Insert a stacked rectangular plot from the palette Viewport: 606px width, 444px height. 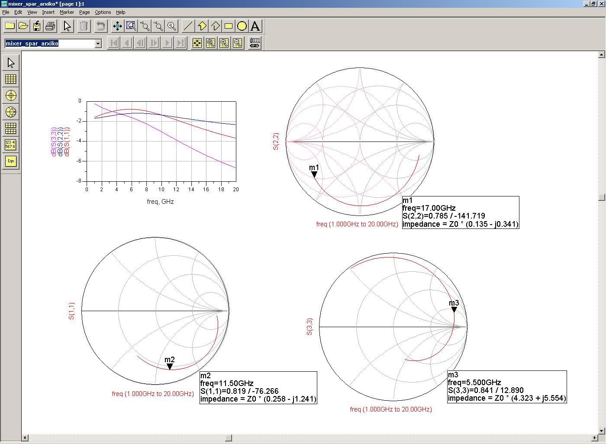[x=11, y=129]
